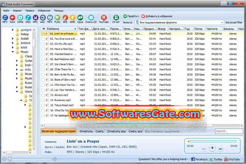This screenshot has width=246, height=164.
Task: Tick checkbox for 13. Always.mp3
Action: click(43, 95)
